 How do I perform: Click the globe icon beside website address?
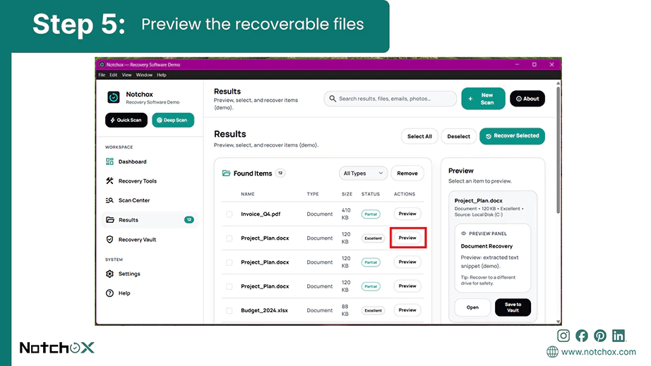tap(552, 352)
